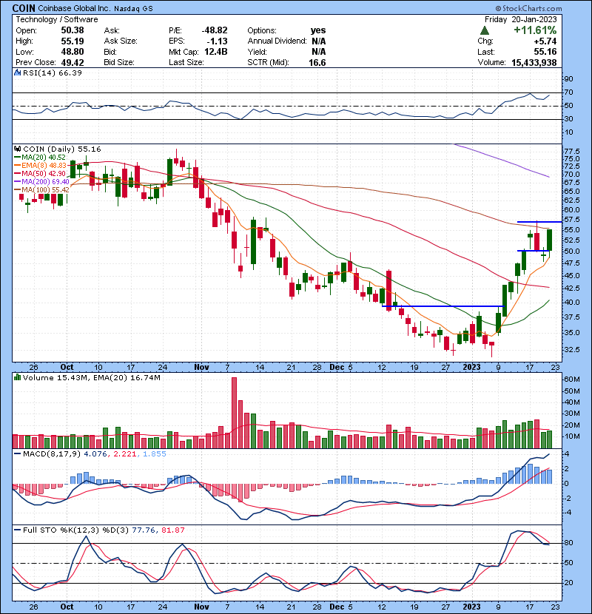Click the MA(50) 42.90 legend entry

point(41,173)
